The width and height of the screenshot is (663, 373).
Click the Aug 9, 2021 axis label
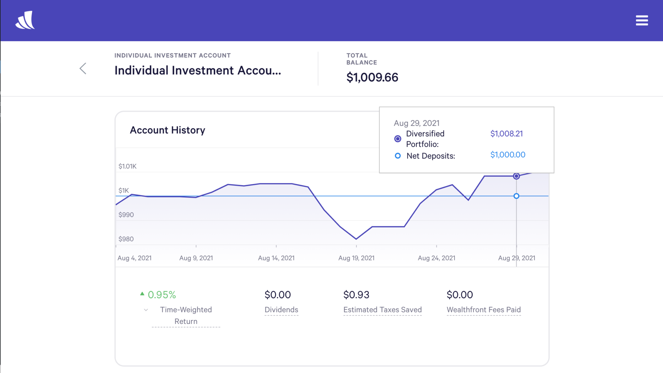[x=196, y=258]
